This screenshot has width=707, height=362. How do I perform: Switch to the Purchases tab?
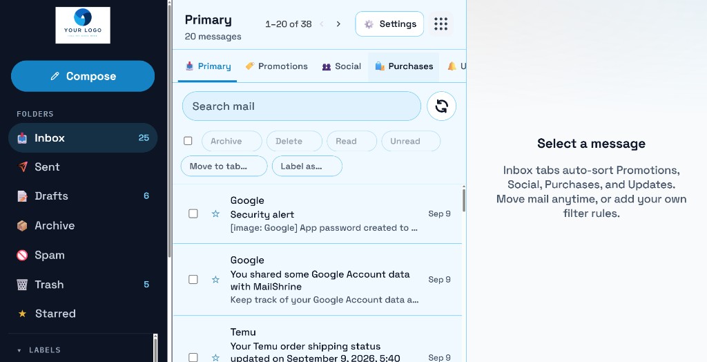click(x=404, y=66)
